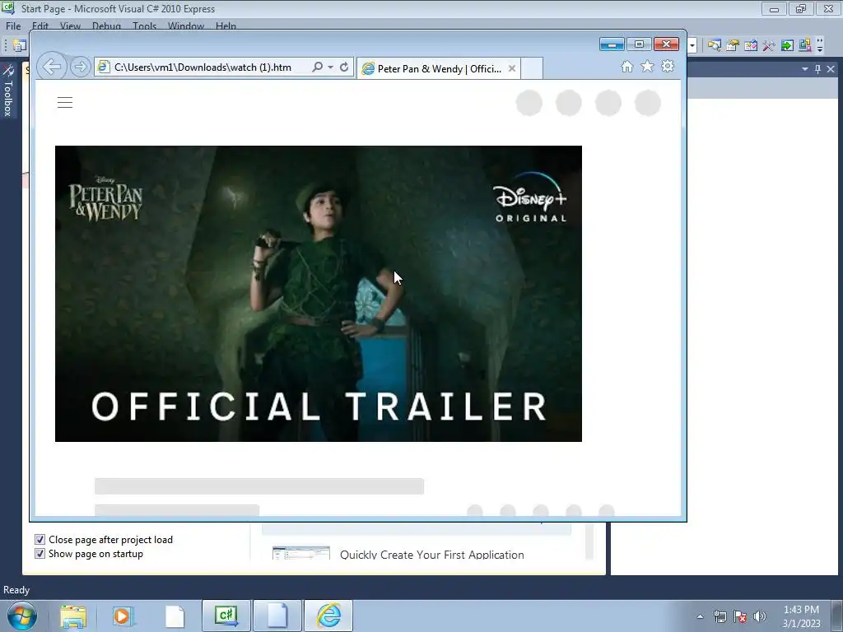The image size is (843, 632).
Task: Open the hamburger menu on the webpage
Action: (x=65, y=103)
